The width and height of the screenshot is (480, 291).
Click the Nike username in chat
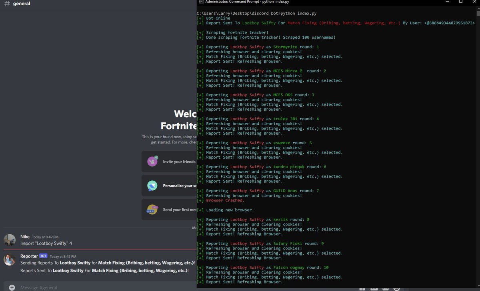point(25,237)
